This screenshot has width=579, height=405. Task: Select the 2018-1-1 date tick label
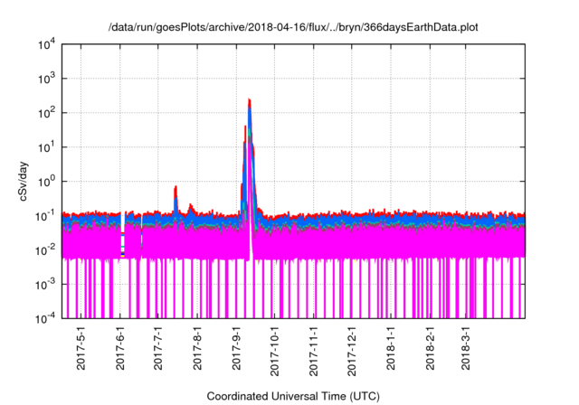click(x=391, y=348)
